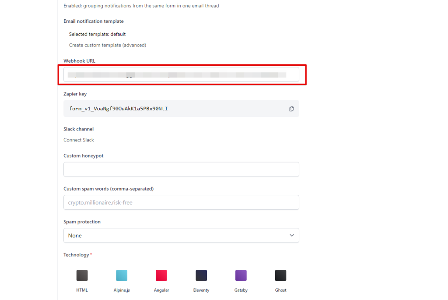
Task: Click the Connect Slack link
Action: click(79, 140)
